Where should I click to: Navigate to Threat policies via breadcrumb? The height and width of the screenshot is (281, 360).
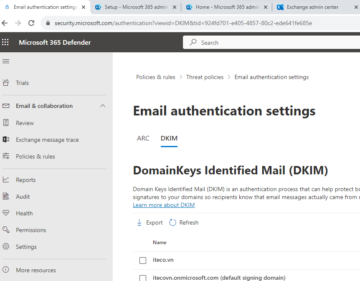click(x=205, y=77)
